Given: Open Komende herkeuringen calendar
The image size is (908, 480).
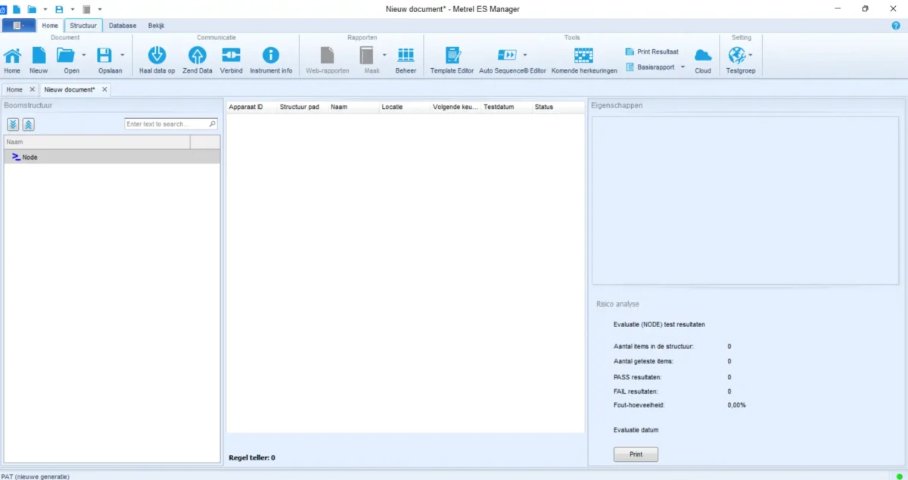Looking at the screenshot, I should tap(583, 56).
